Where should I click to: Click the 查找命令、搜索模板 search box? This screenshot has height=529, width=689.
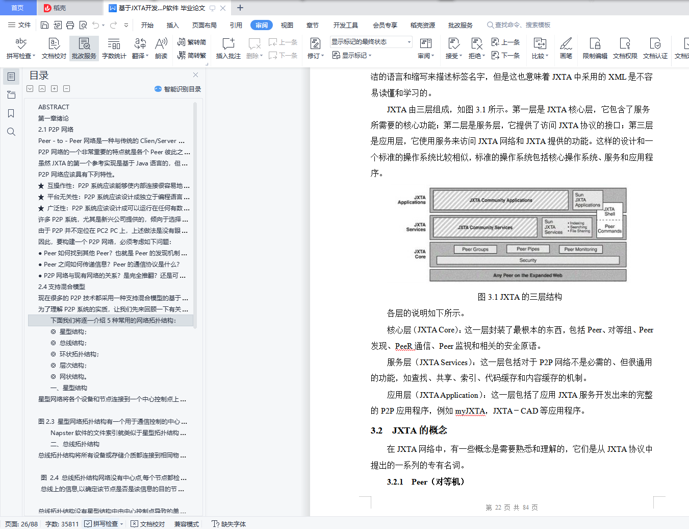pyautogui.click(x=519, y=25)
